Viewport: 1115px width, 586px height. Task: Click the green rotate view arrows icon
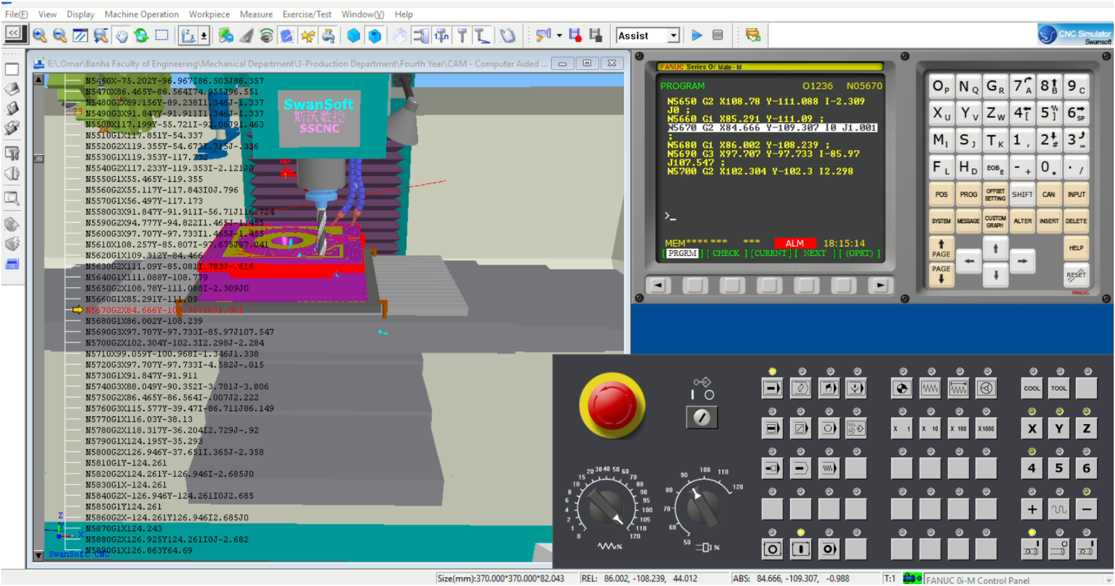[141, 36]
